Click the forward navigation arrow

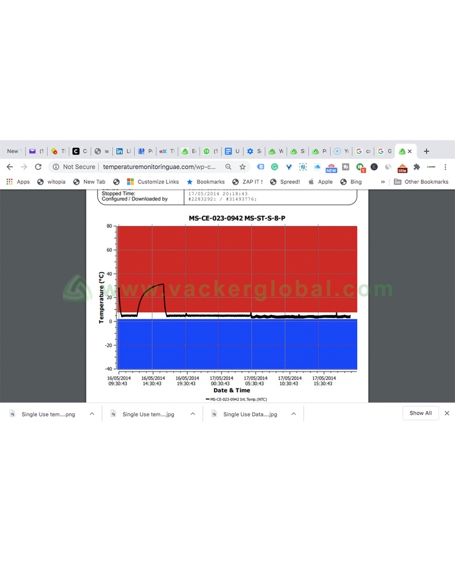(x=24, y=167)
